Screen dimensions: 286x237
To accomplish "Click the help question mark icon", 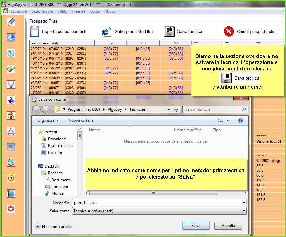I will [x=241, y=120].
